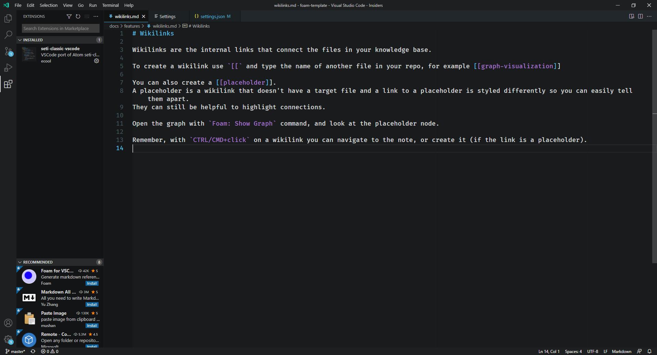Image resolution: width=657 pixels, height=355 pixels.
Task: Open manage gear for seti-classic-vscode extension
Action: (96, 61)
